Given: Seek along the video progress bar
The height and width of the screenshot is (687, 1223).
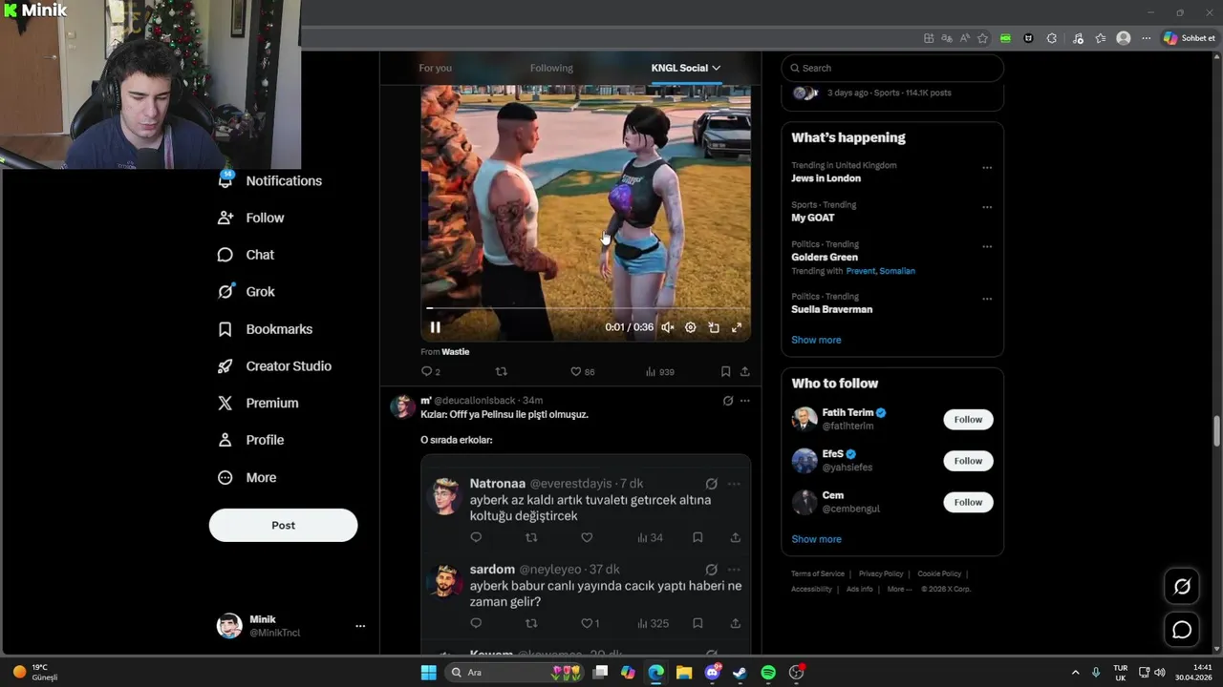Looking at the screenshot, I should coord(586,308).
